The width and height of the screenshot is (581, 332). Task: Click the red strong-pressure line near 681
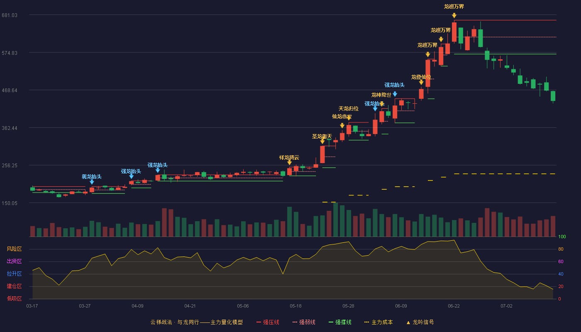(505, 20)
